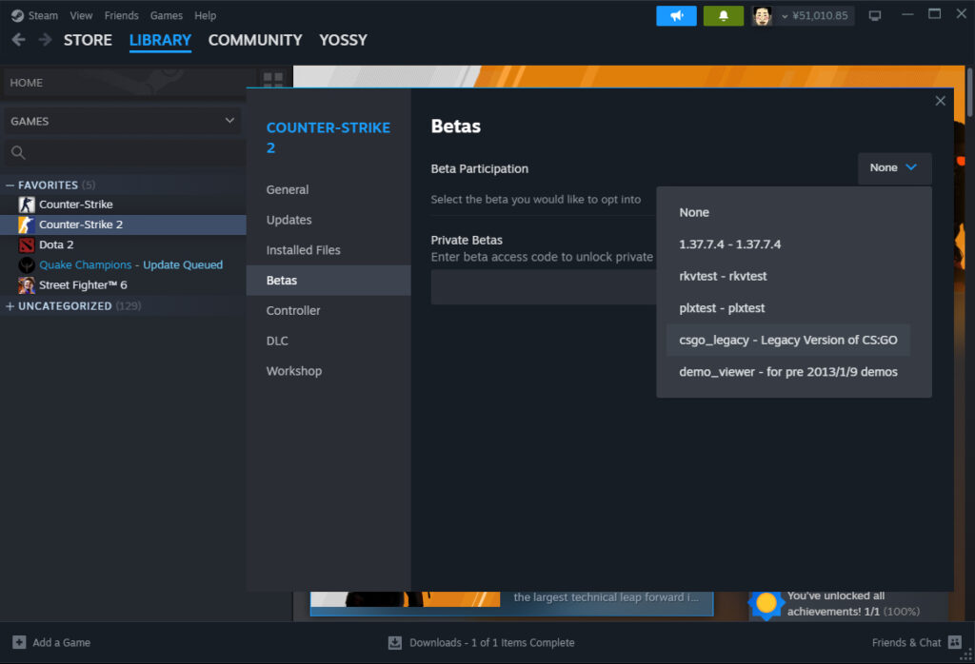Choose the plxtest beta option
This screenshot has width=975, height=664.
point(787,308)
